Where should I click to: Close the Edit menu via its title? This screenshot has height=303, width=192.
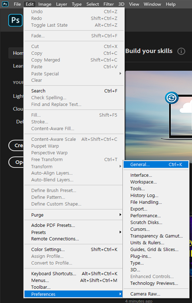30,4
